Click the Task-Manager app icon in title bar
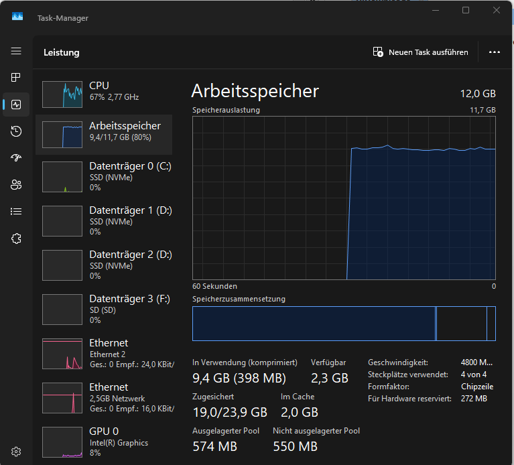The height and width of the screenshot is (465, 514). (x=17, y=17)
